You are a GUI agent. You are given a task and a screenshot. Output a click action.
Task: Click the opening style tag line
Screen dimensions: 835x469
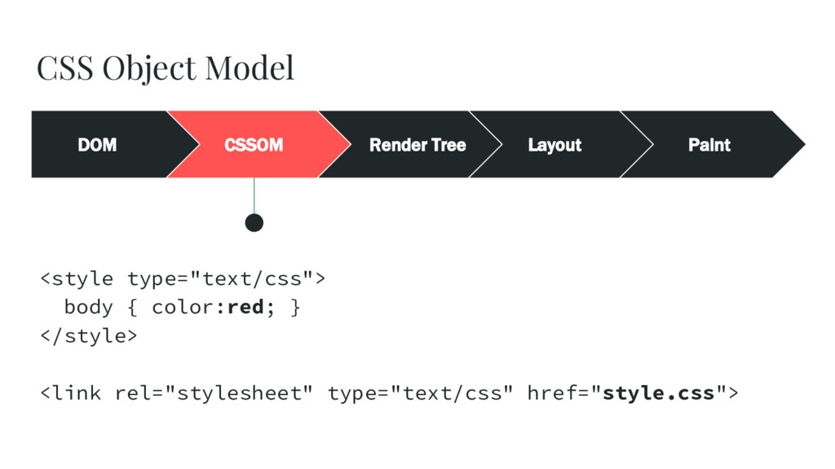click(183, 278)
